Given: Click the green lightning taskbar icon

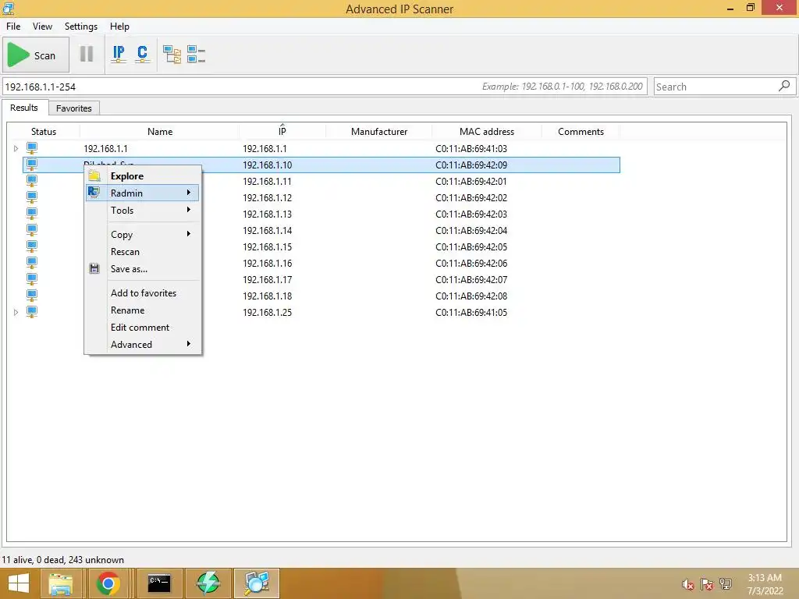Looking at the screenshot, I should click(x=208, y=583).
